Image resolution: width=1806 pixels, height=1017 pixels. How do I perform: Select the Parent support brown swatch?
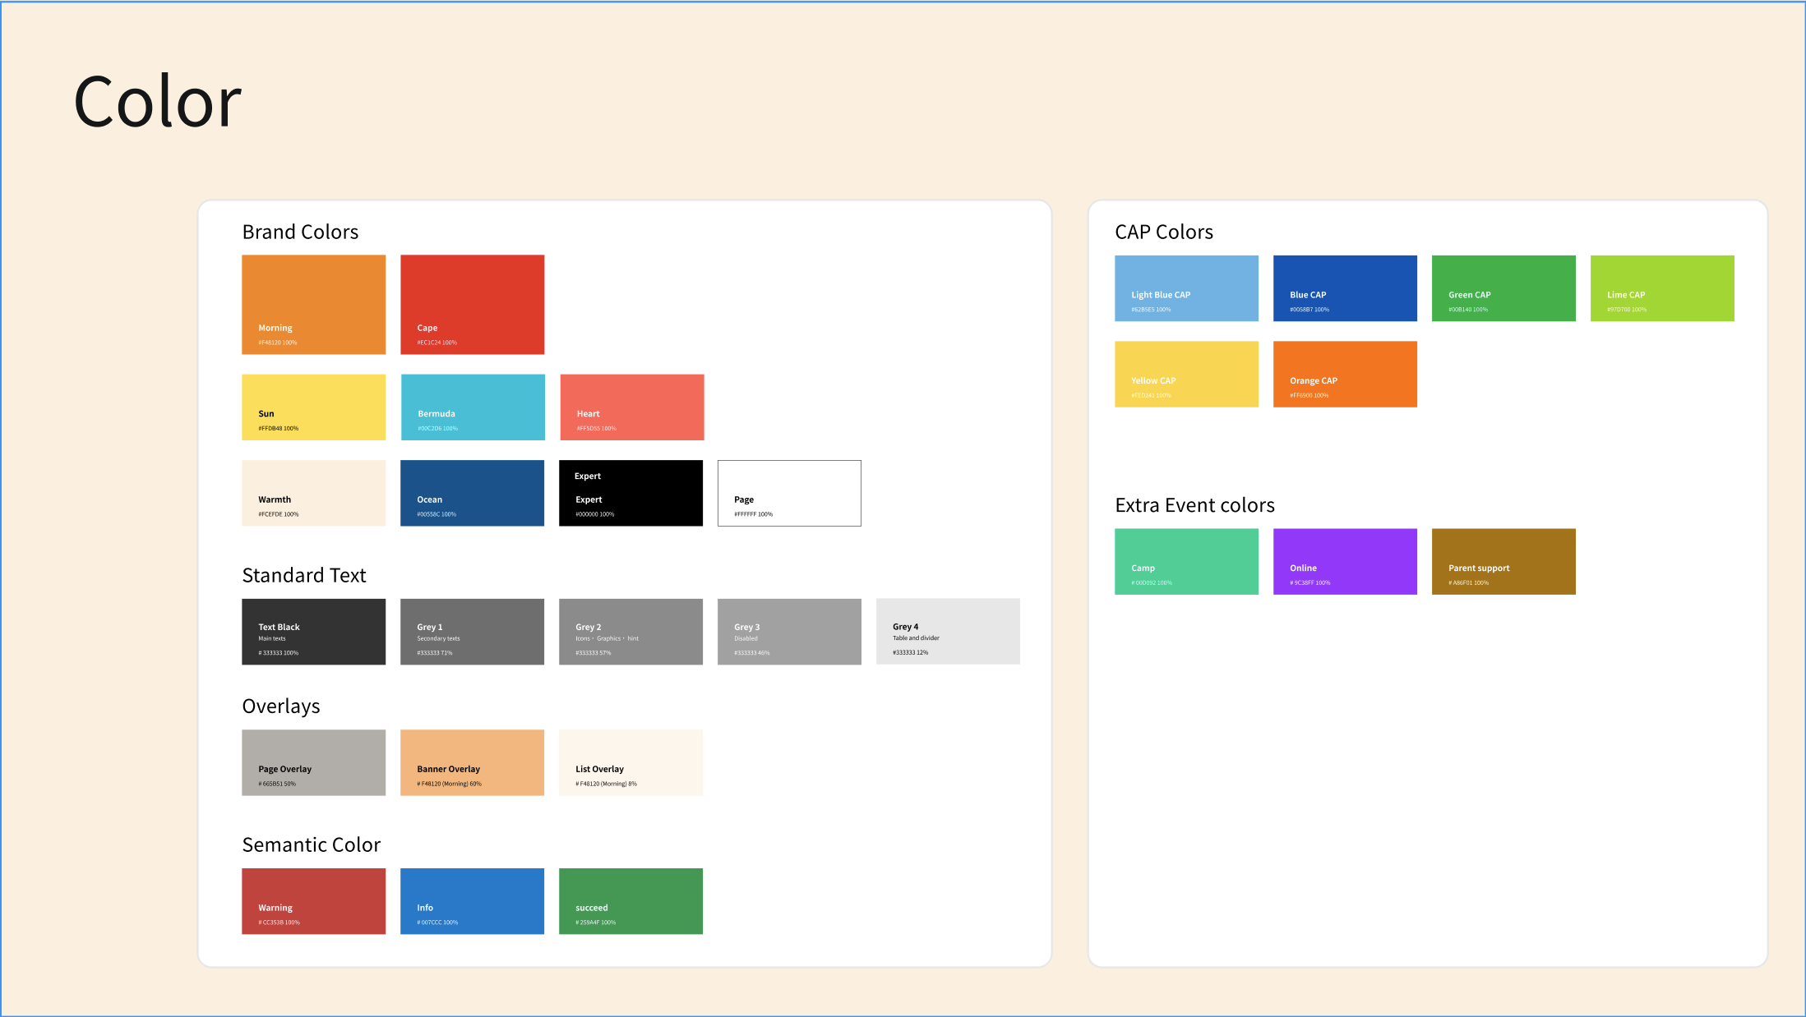(1503, 561)
